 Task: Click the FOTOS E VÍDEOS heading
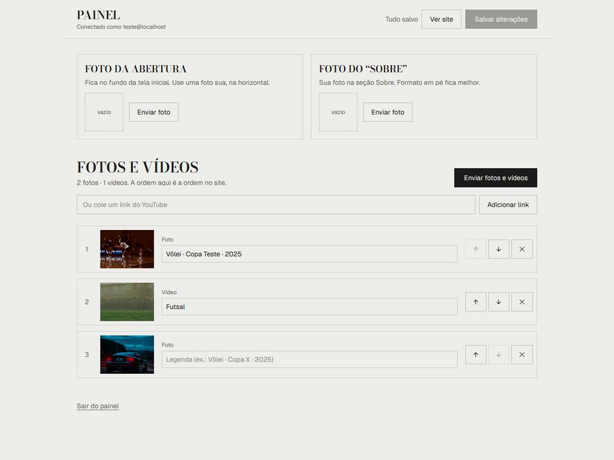click(x=138, y=167)
